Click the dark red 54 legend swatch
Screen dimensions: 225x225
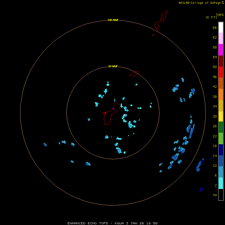click(221, 61)
